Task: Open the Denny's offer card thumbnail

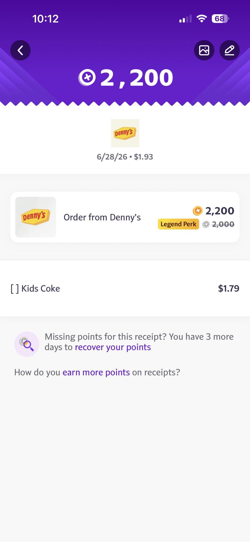Action: coord(36,217)
